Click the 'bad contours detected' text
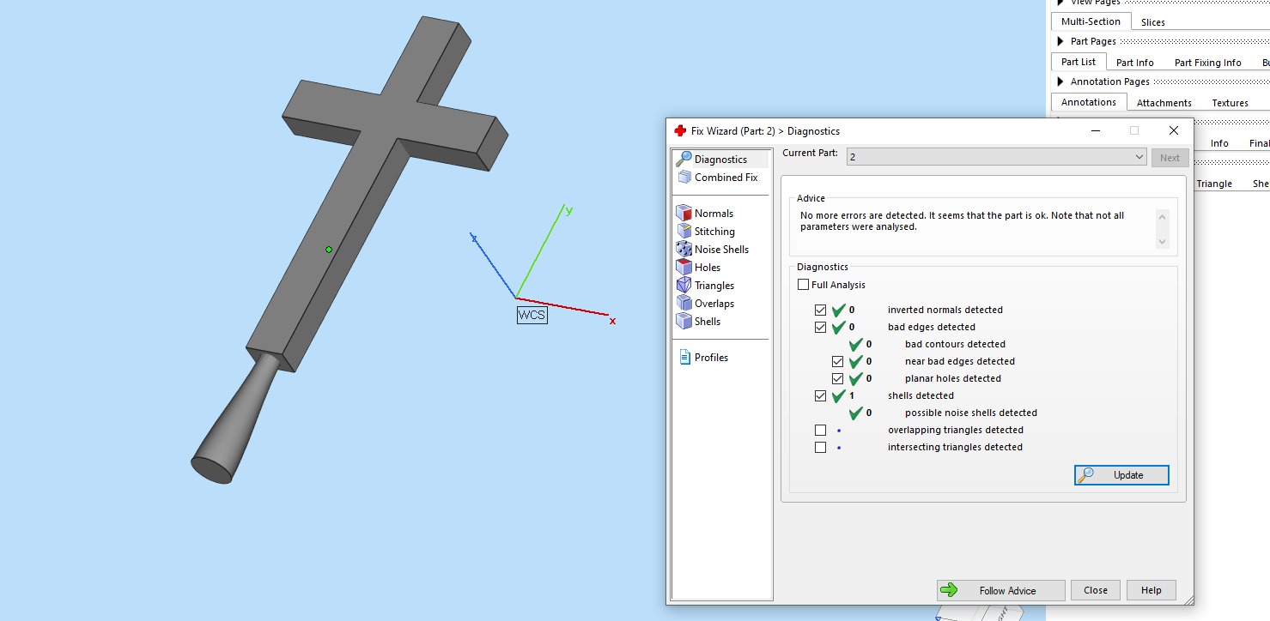 955,344
